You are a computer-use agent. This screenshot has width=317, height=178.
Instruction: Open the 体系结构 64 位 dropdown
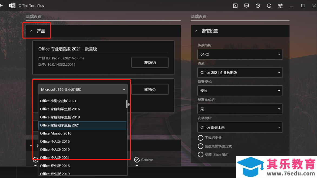click(x=240, y=54)
